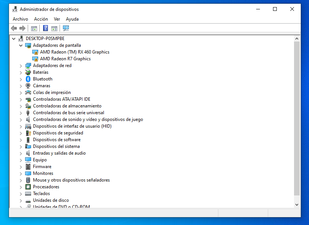Image resolution: width=309 pixels, height=225 pixels.
Task: Expand the Adaptadores de red category
Action: pyautogui.click(x=21, y=66)
